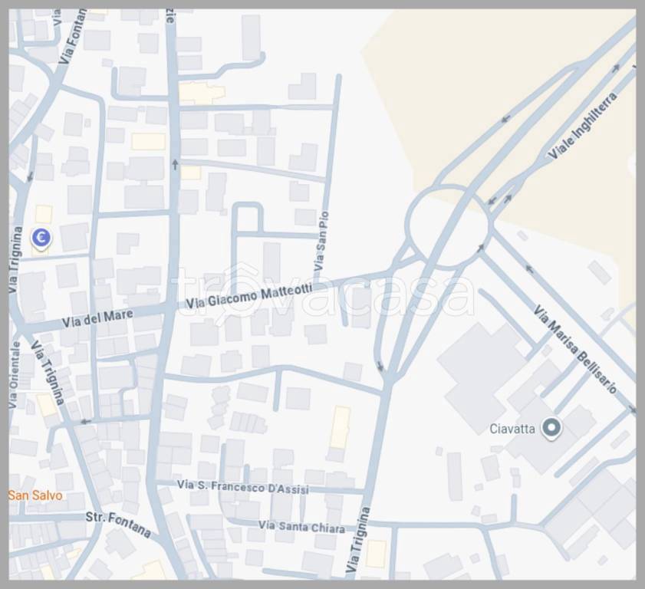Click the Ciavatta location pin icon
The height and width of the screenshot is (589, 645).
[x=551, y=428]
